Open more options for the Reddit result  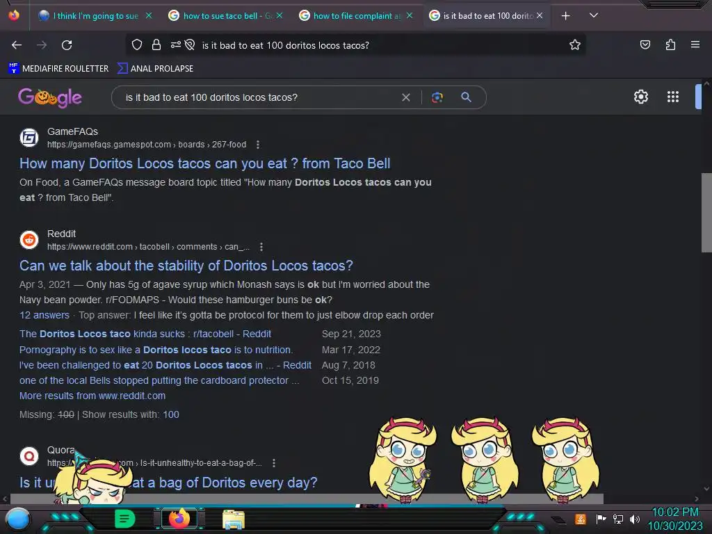(261, 247)
